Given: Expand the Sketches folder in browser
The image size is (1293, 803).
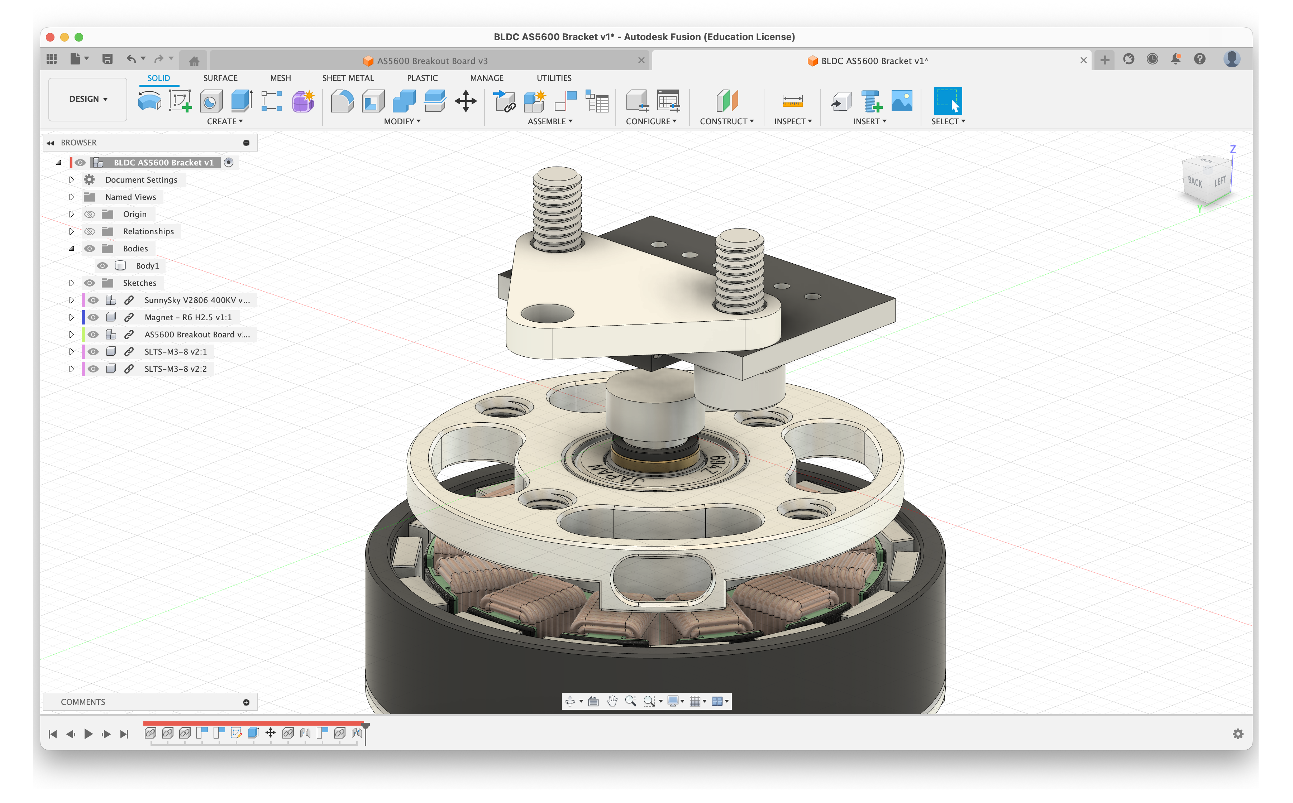Looking at the screenshot, I should [71, 283].
